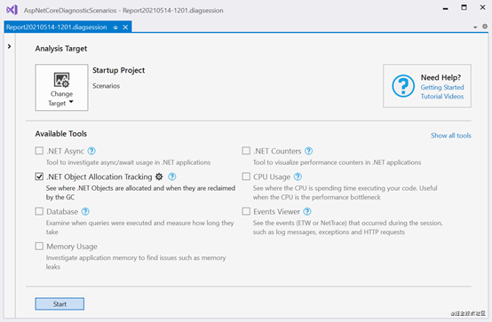Minimize the Visual Studio window
Screen dimensions: 492x322
click(445, 8)
